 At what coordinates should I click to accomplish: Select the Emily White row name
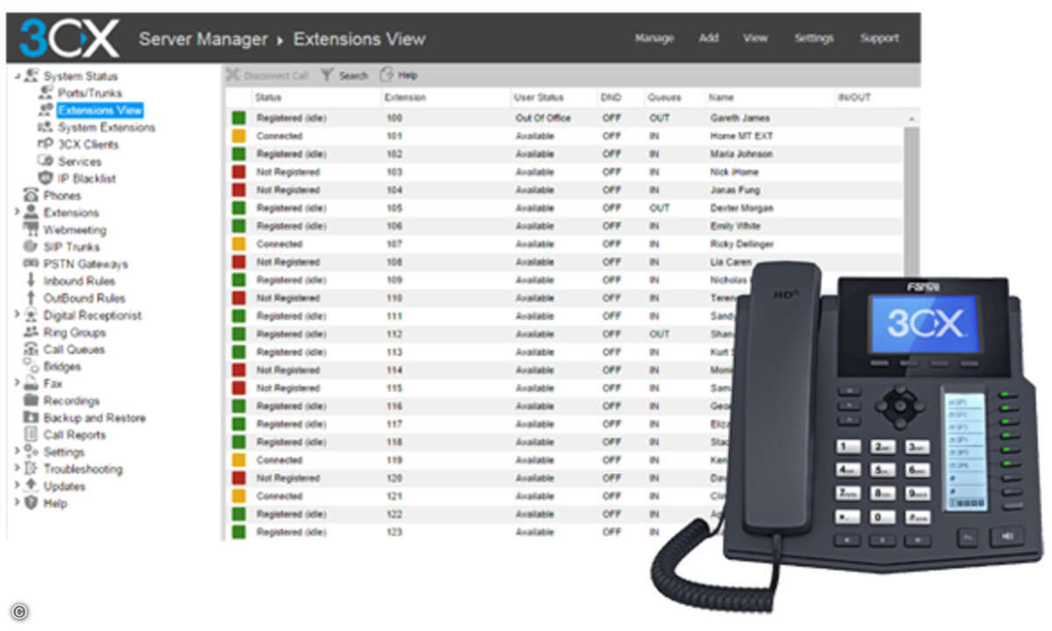coord(735,226)
